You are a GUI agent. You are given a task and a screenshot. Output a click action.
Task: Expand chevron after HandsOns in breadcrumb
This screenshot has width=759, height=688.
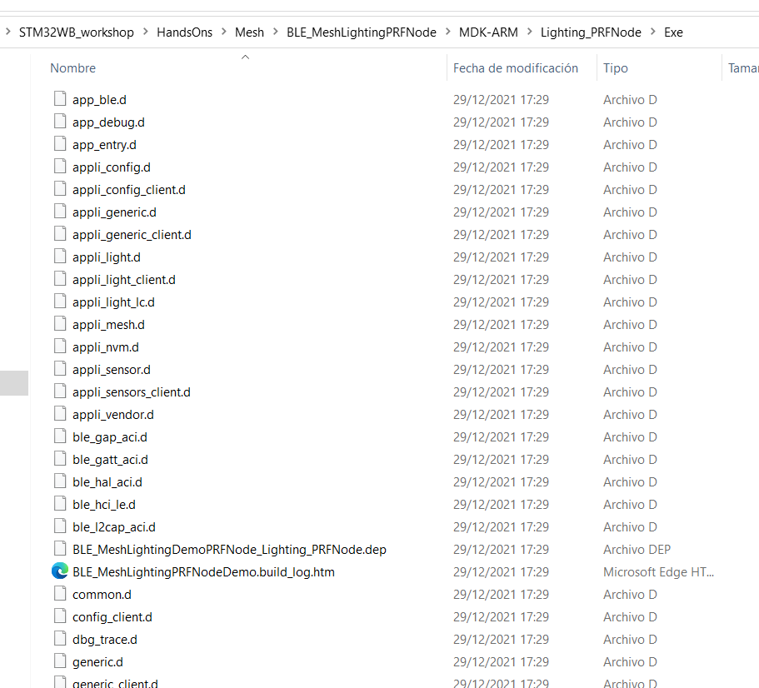[x=223, y=32]
